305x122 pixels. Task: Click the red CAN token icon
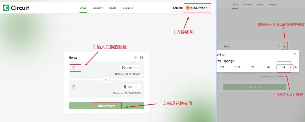(125, 87)
